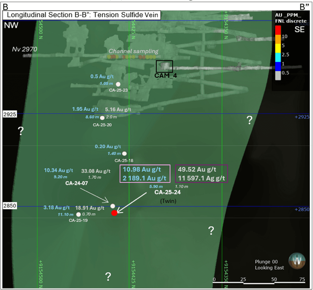Click the 'CA-25-24' hole label
This screenshot has height=290, width=313.
click(167, 192)
